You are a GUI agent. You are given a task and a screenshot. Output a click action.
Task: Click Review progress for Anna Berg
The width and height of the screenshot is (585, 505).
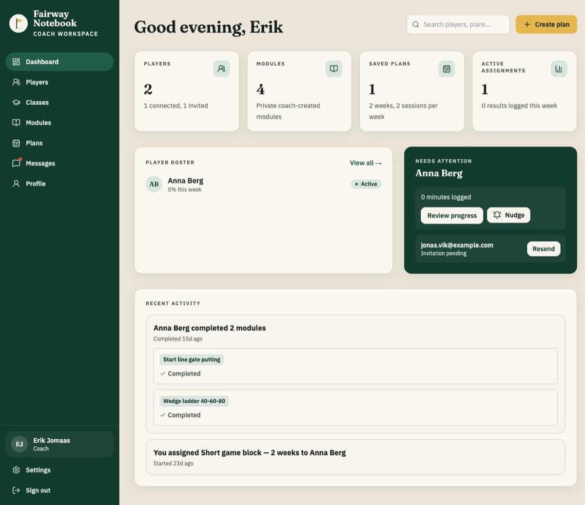(x=452, y=215)
